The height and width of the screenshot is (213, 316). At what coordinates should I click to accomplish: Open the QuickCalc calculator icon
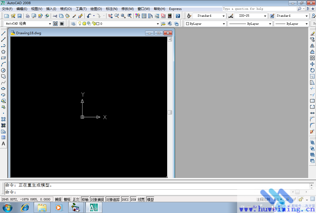pos(170,16)
